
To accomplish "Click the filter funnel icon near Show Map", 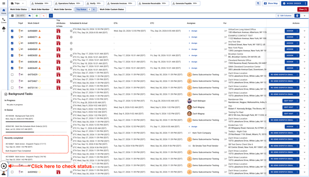I will [x=258, y=3].
